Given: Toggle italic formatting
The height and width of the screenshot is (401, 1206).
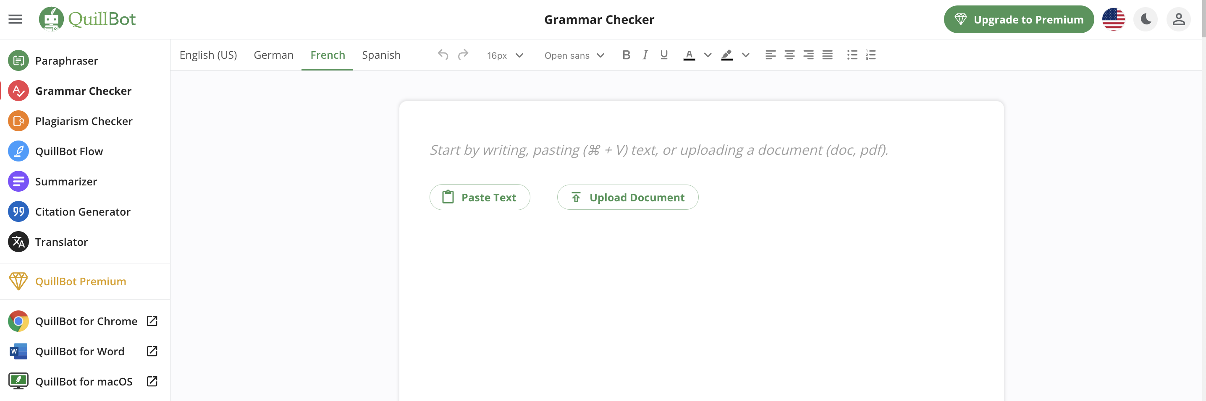Looking at the screenshot, I should pyautogui.click(x=645, y=55).
